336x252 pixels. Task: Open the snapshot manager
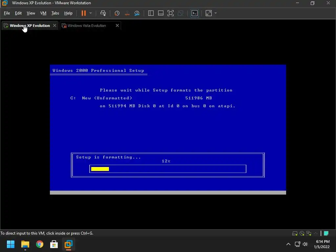tap(137, 13)
